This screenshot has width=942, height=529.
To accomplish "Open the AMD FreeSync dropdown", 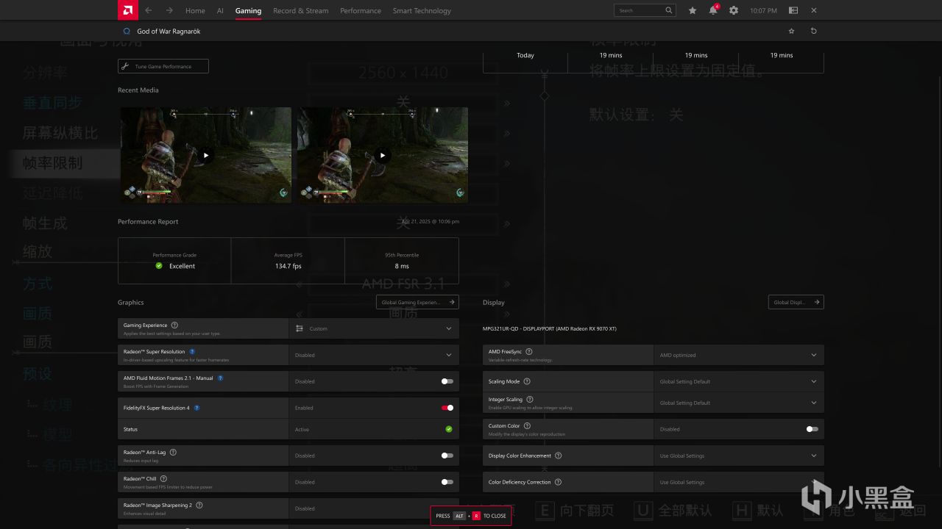I will click(x=739, y=355).
